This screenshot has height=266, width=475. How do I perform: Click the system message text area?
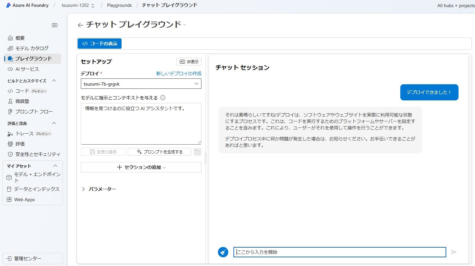[141, 124]
